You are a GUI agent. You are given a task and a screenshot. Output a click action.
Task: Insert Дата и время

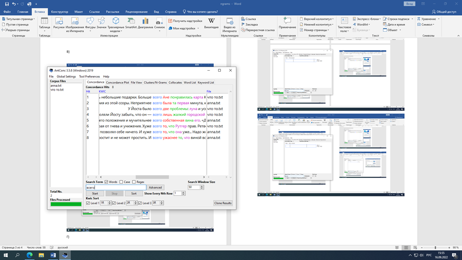coord(394,25)
